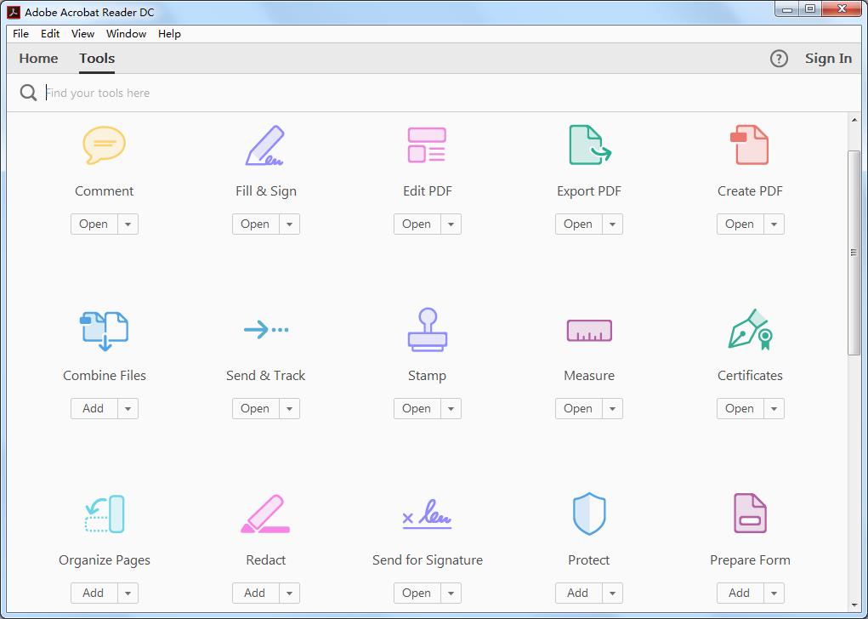Click Add under Redact
Viewport: 868px width, 619px height.
point(255,593)
